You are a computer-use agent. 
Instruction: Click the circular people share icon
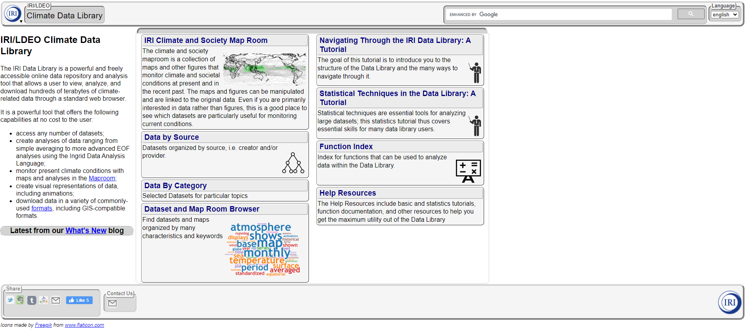click(44, 300)
